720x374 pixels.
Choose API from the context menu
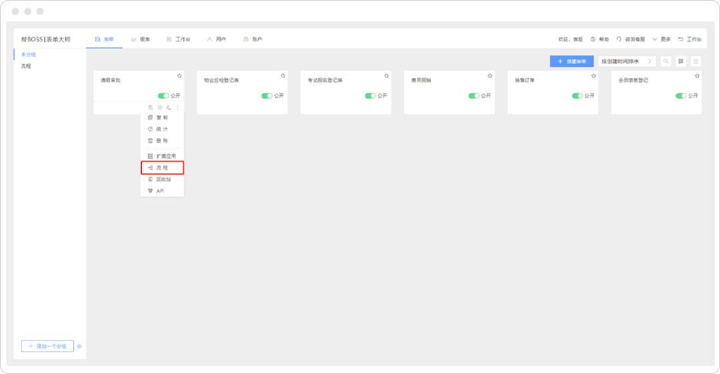point(162,191)
